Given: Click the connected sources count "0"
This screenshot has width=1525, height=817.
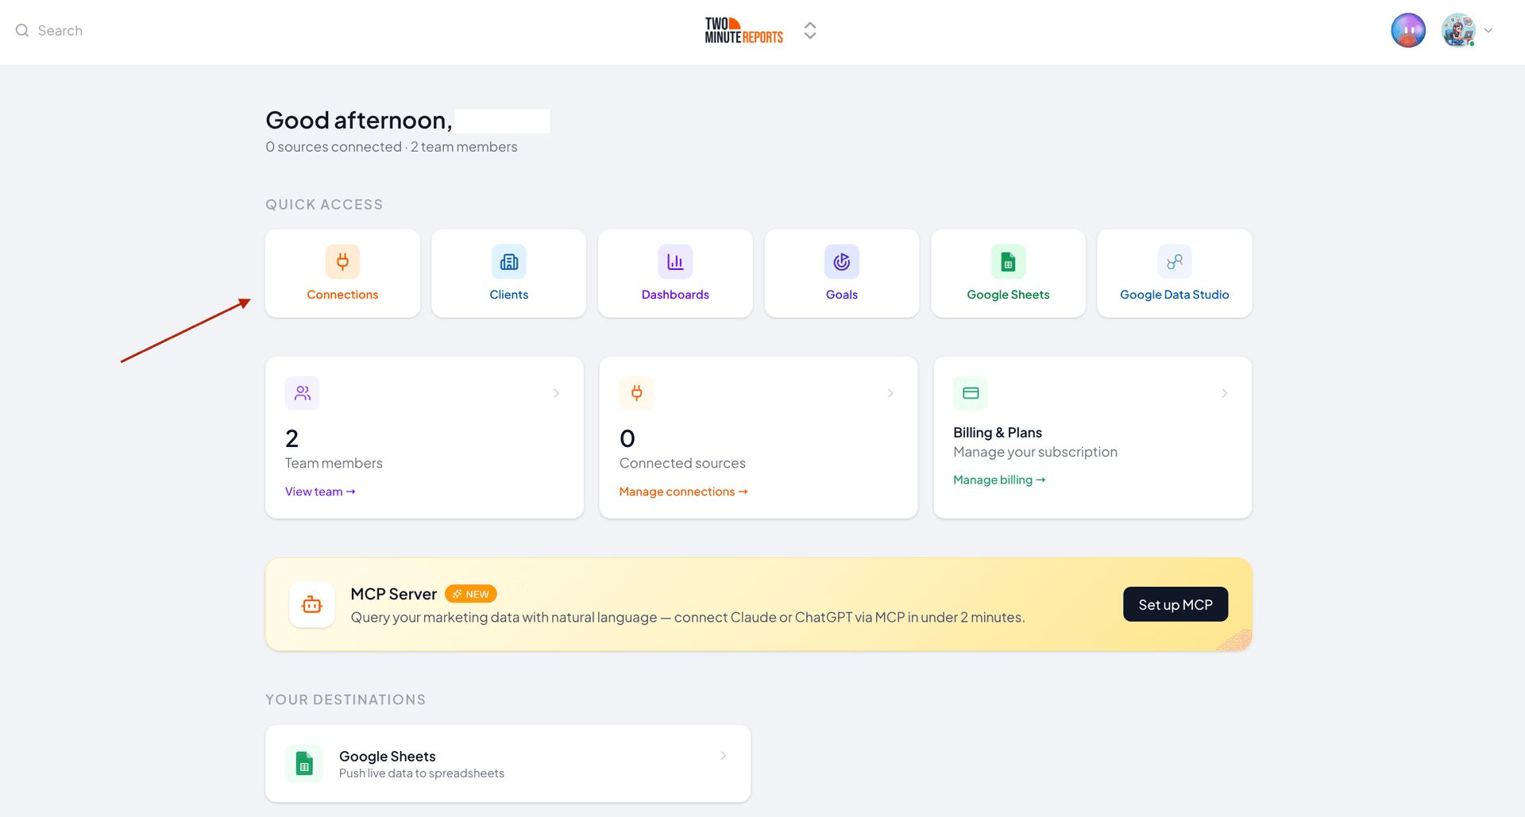Looking at the screenshot, I should [x=627, y=438].
